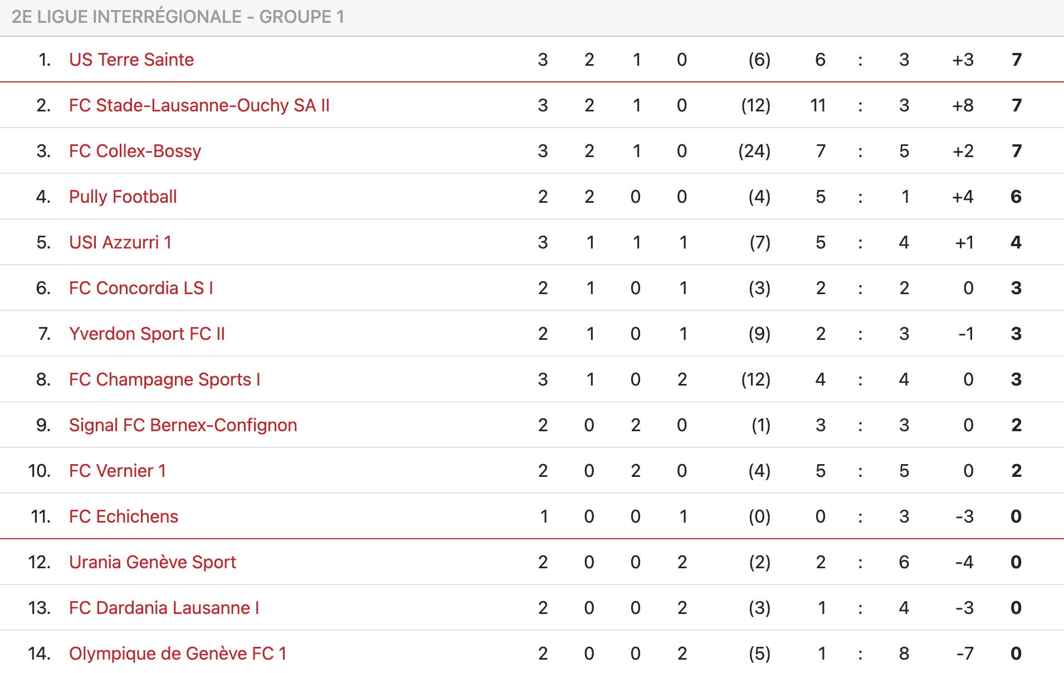Open FC Dardania Lausanne I link
Image resolution: width=1064 pixels, height=673 pixels.
coord(164,608)
